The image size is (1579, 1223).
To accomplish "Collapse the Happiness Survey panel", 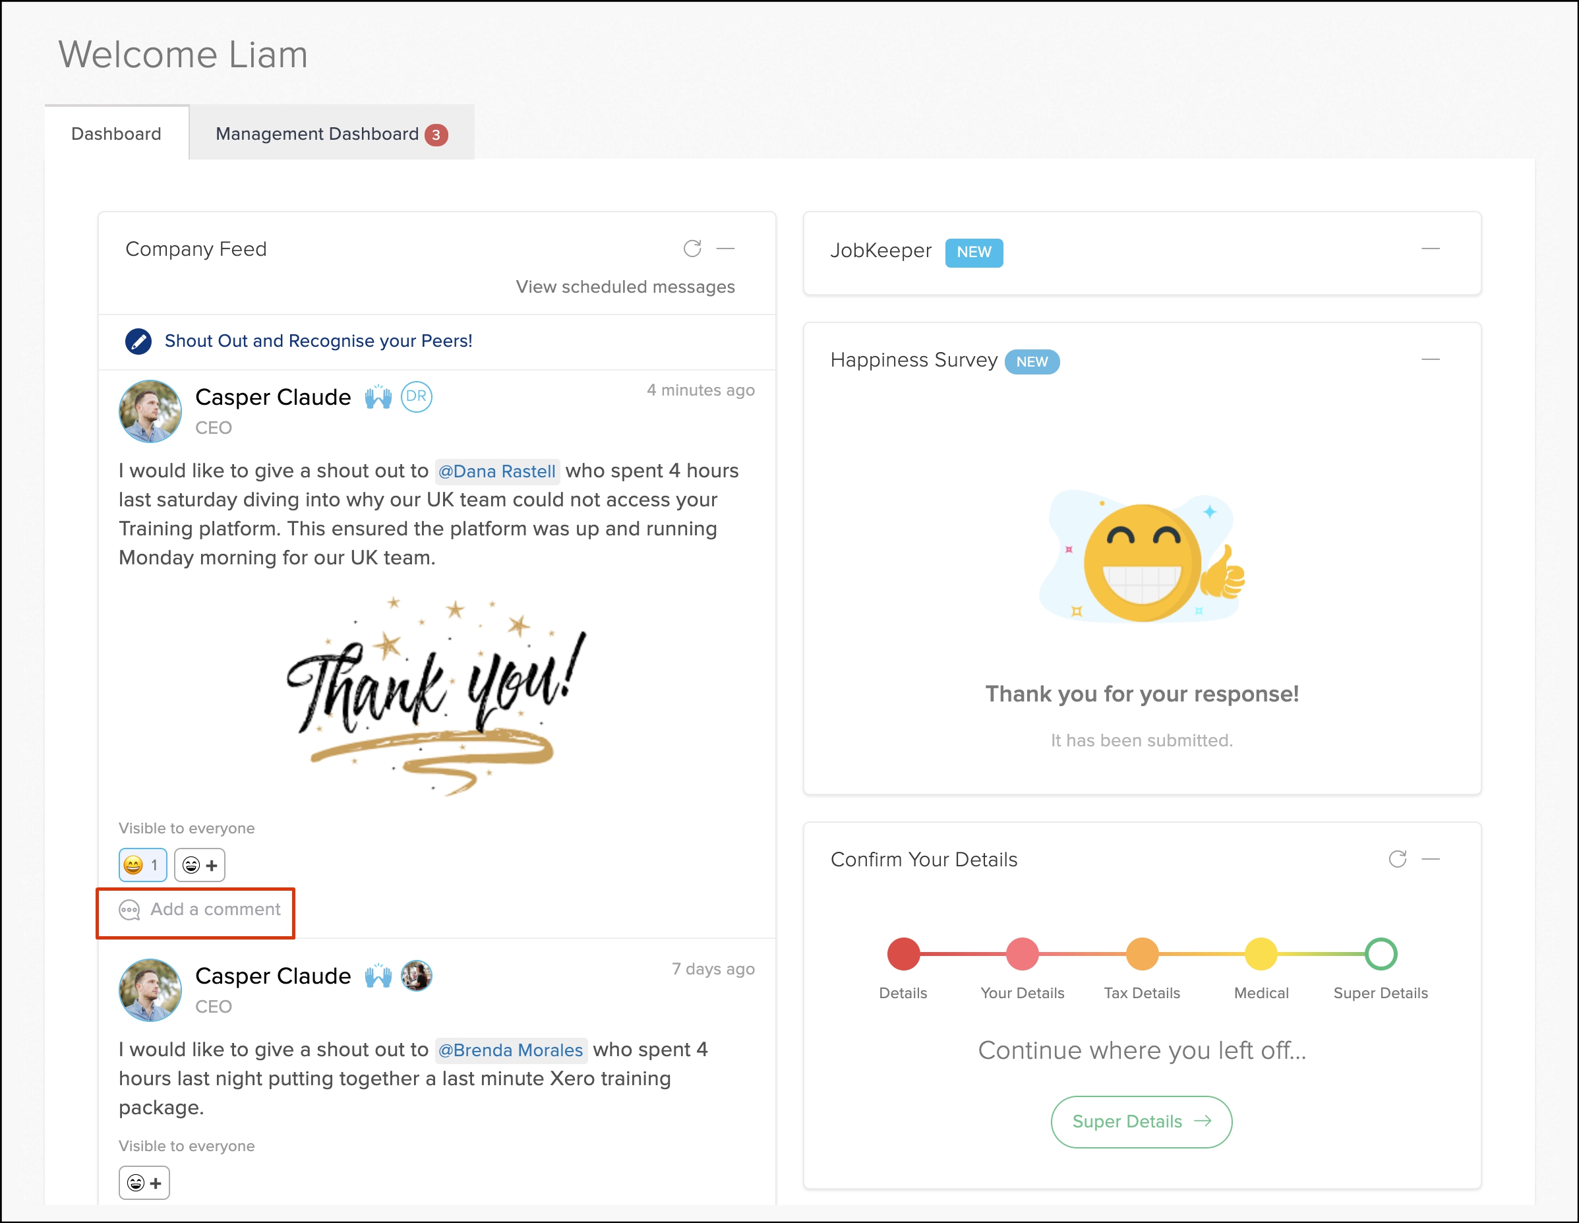I will coord(1430,359).
